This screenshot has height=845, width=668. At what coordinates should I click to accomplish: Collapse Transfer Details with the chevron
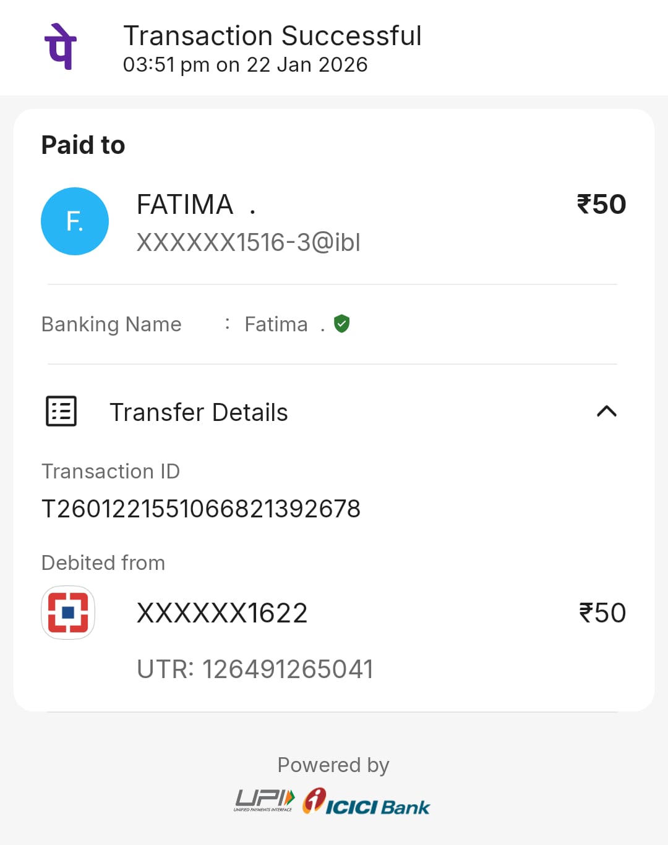click(x=606, y=412)
